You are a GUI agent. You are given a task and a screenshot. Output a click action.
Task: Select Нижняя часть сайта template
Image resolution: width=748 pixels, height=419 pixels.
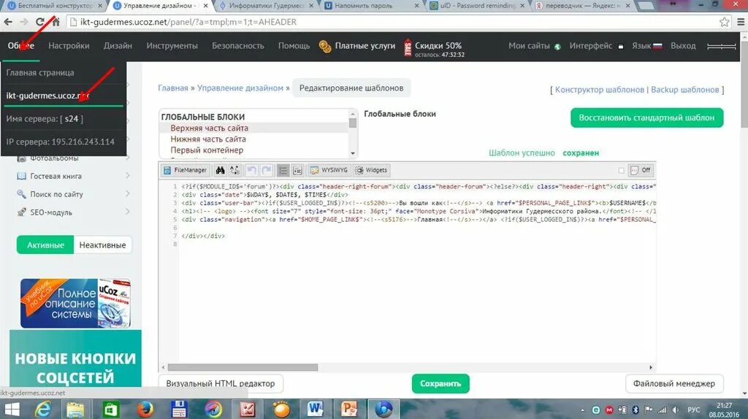tap(208, 139)
